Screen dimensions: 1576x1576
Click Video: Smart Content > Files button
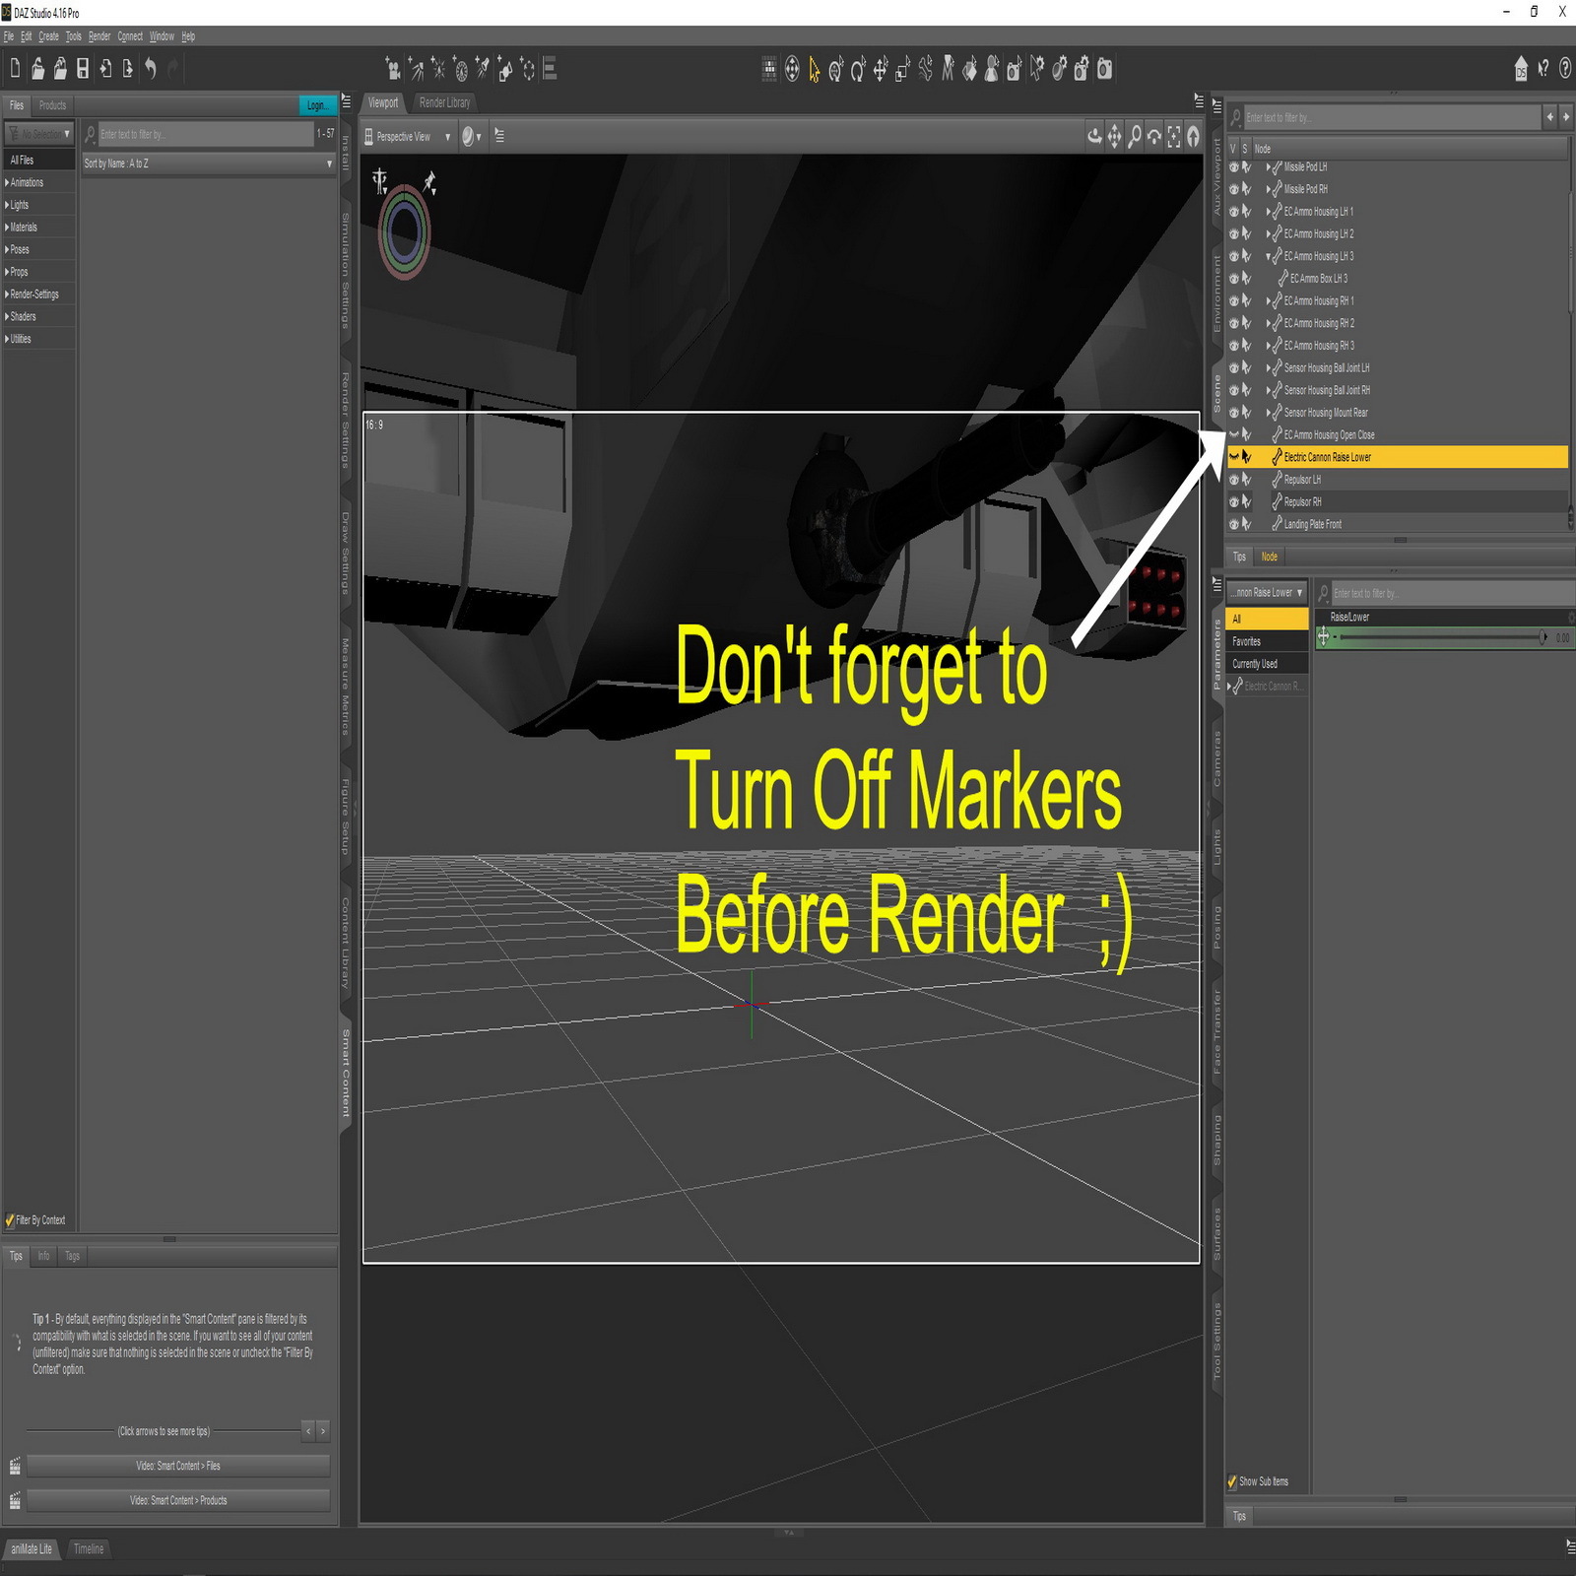[178, 1466]
